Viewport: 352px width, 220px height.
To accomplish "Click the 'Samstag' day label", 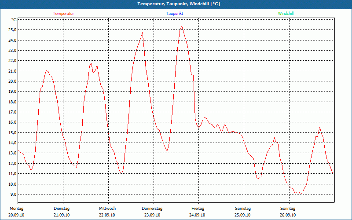I will coord(243,209).
